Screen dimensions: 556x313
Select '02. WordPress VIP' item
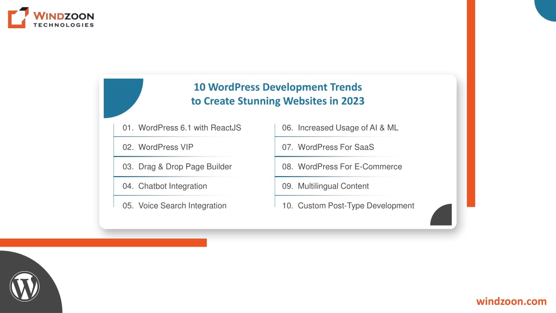pyautogui.click(x=158, y=147)
